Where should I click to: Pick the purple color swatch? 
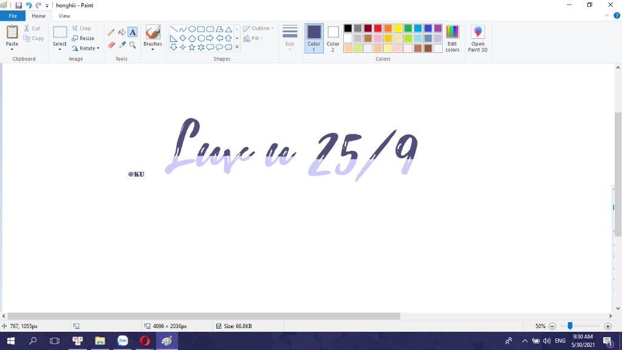pyautogui.click(x=438, y=28)
